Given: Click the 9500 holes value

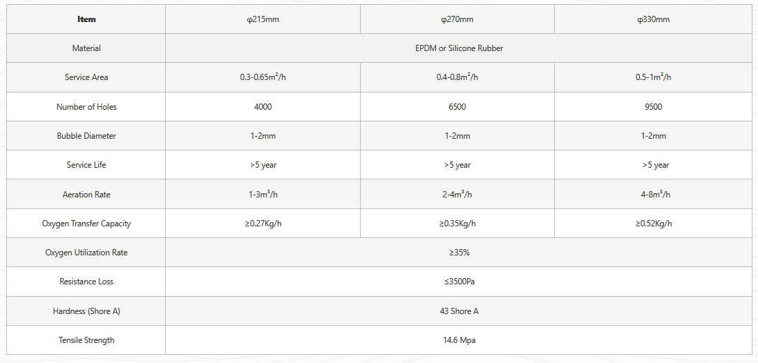Looking at the screenshot, I should pos(653,107).
